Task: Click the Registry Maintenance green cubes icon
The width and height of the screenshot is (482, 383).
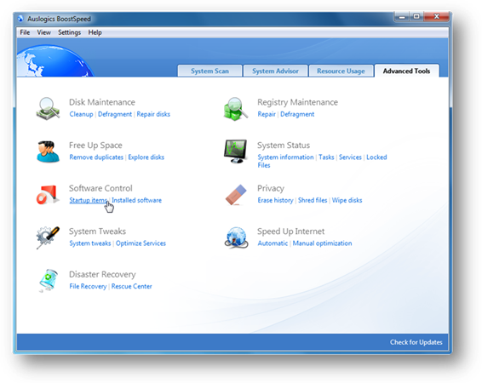Action: coord(236,109)
